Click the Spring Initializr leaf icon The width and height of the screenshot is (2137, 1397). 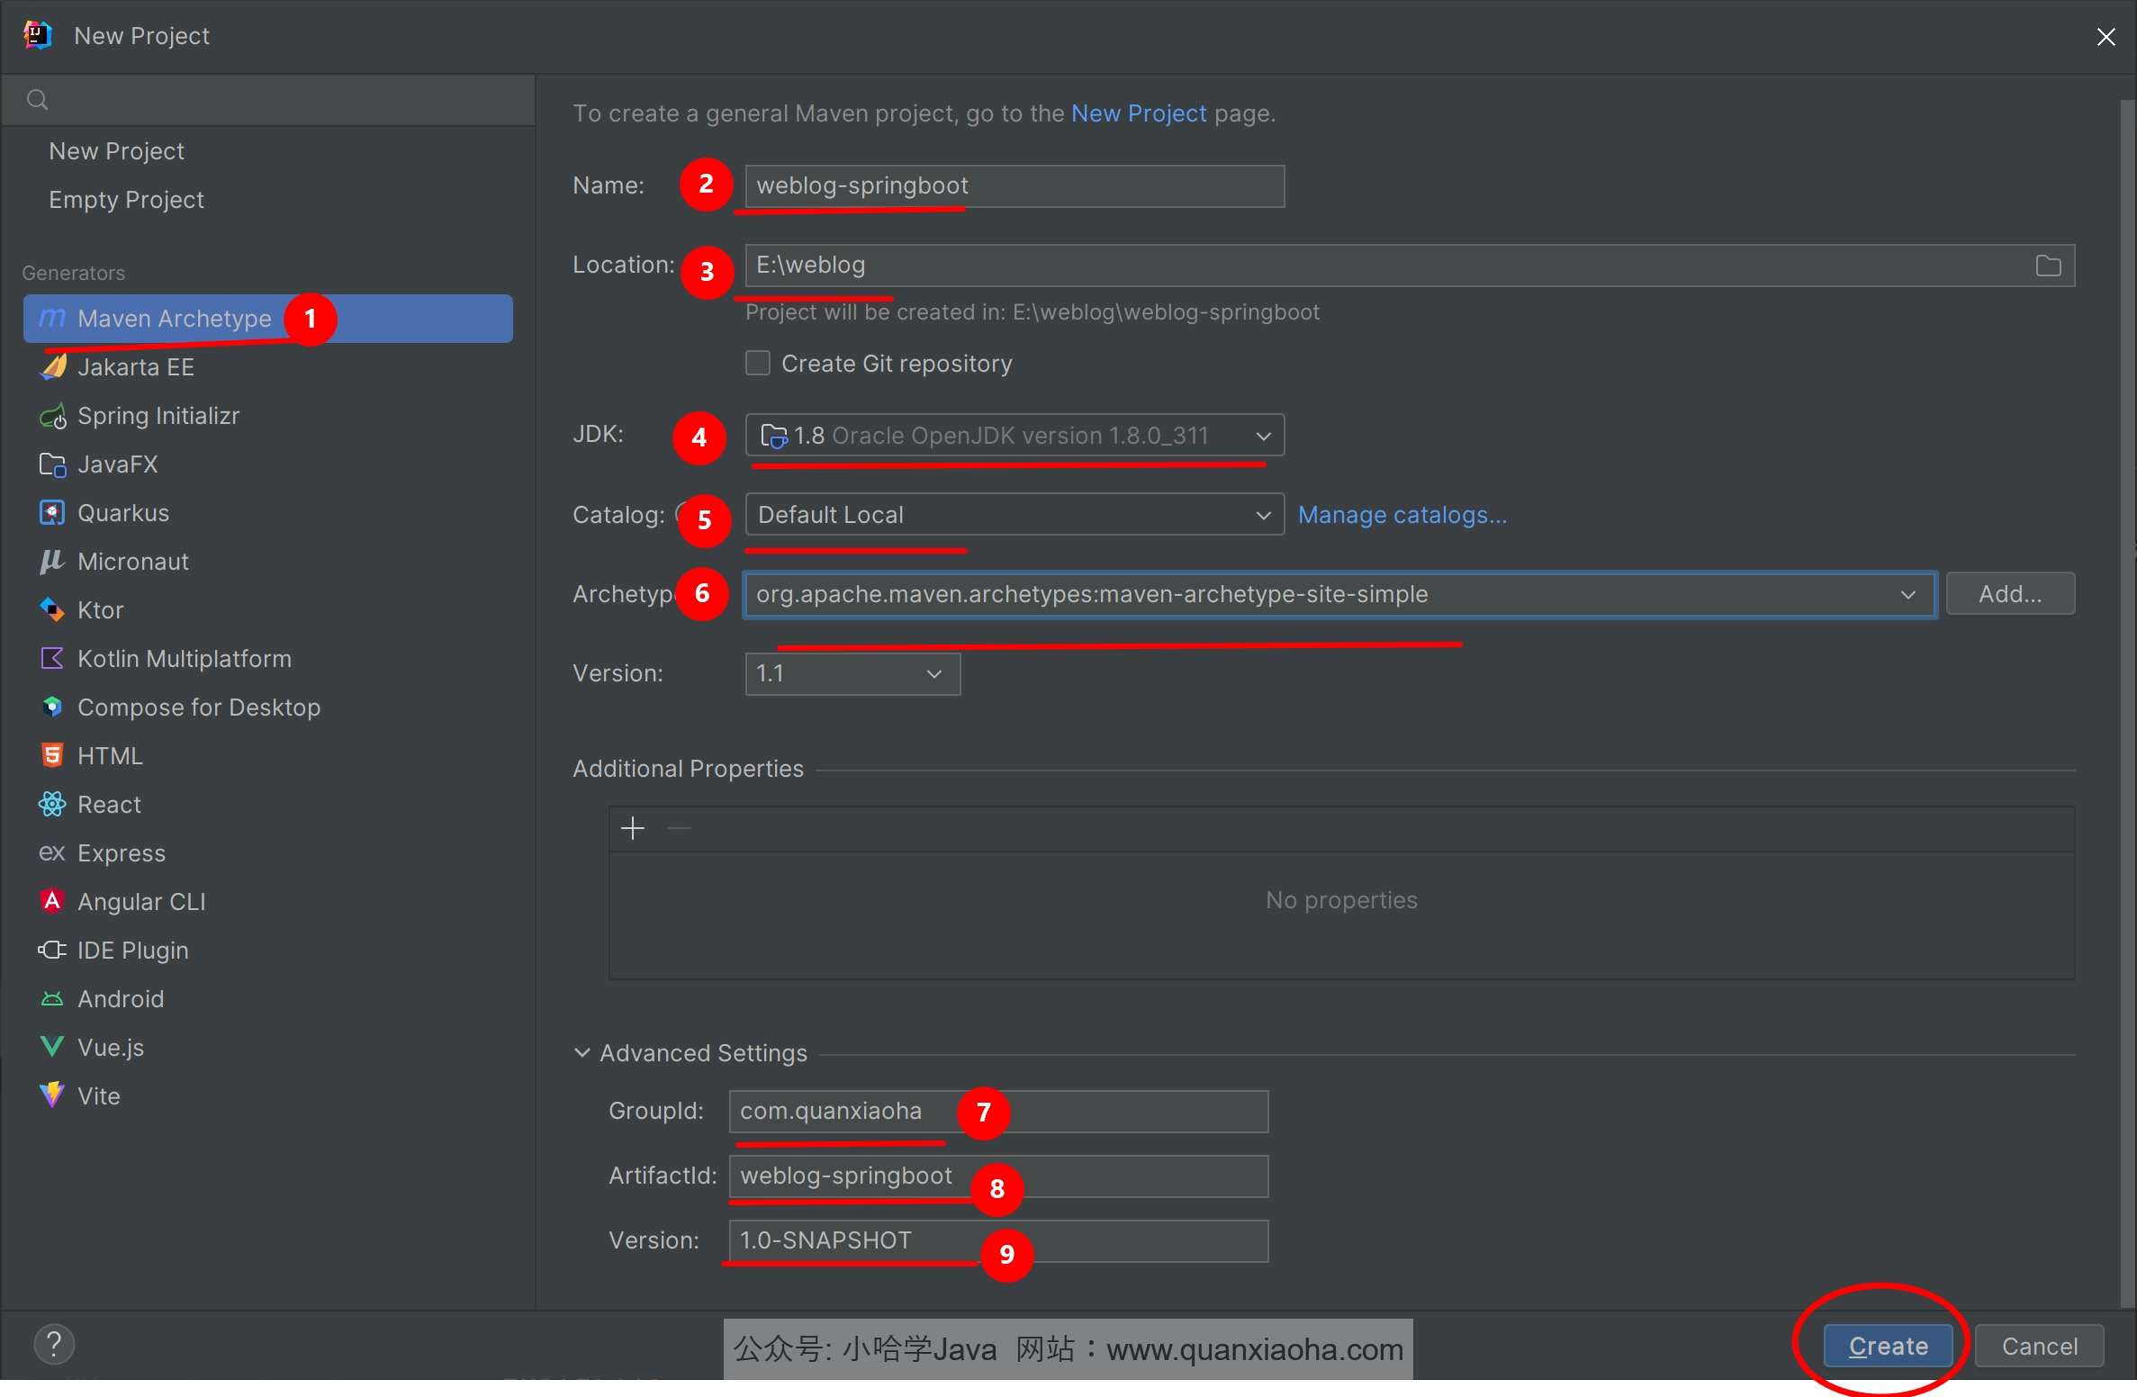pyautogui.click(x=53, y=416)
